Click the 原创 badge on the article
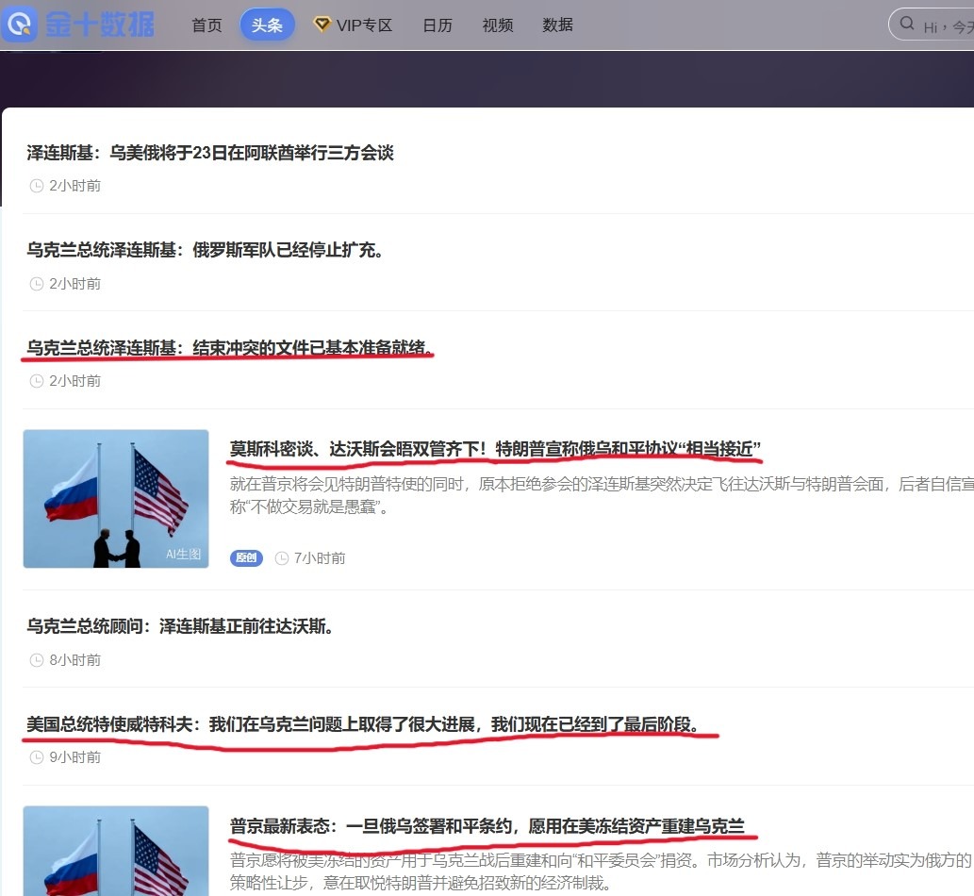The image size is (974, 896). click(x=246, y=557)
